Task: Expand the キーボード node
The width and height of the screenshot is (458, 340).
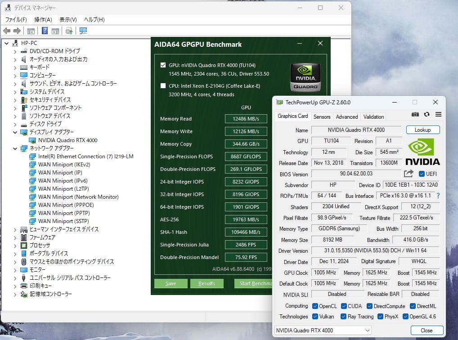Action: [15, 67]
